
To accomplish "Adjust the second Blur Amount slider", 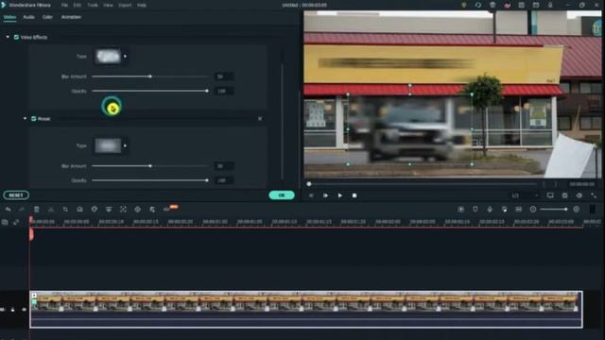I will pyautogui.click(x=150, y=166).
